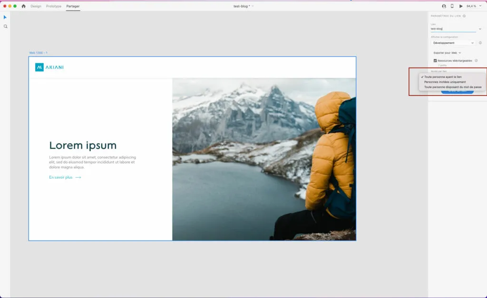Switch to the Prototype tab
487x298 pixels.
(53, 6)
